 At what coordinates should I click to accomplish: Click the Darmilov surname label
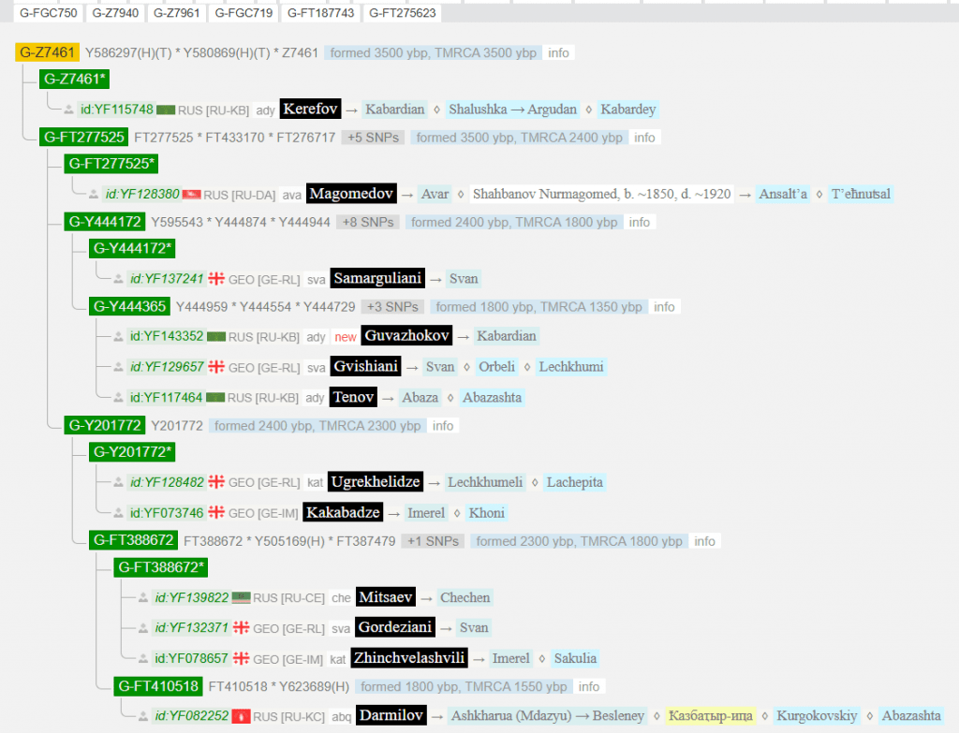click(391, 716)
